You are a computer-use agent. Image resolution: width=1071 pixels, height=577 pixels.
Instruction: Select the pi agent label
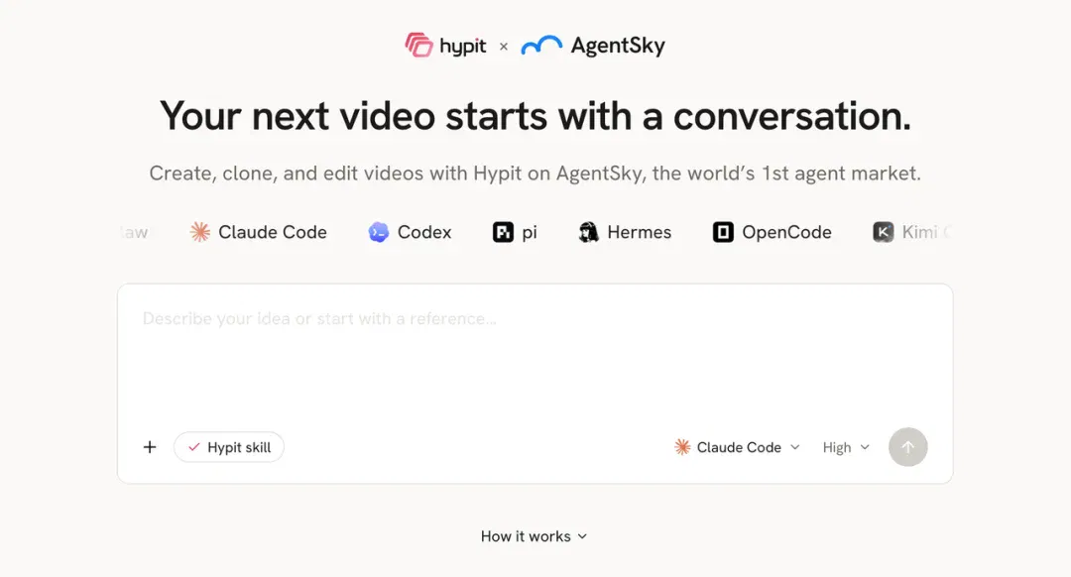tap(530, 233)
